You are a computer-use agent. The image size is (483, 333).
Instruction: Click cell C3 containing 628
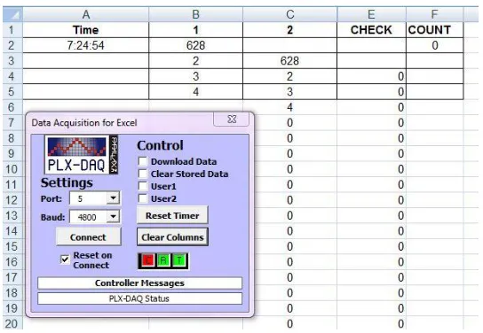289,60
